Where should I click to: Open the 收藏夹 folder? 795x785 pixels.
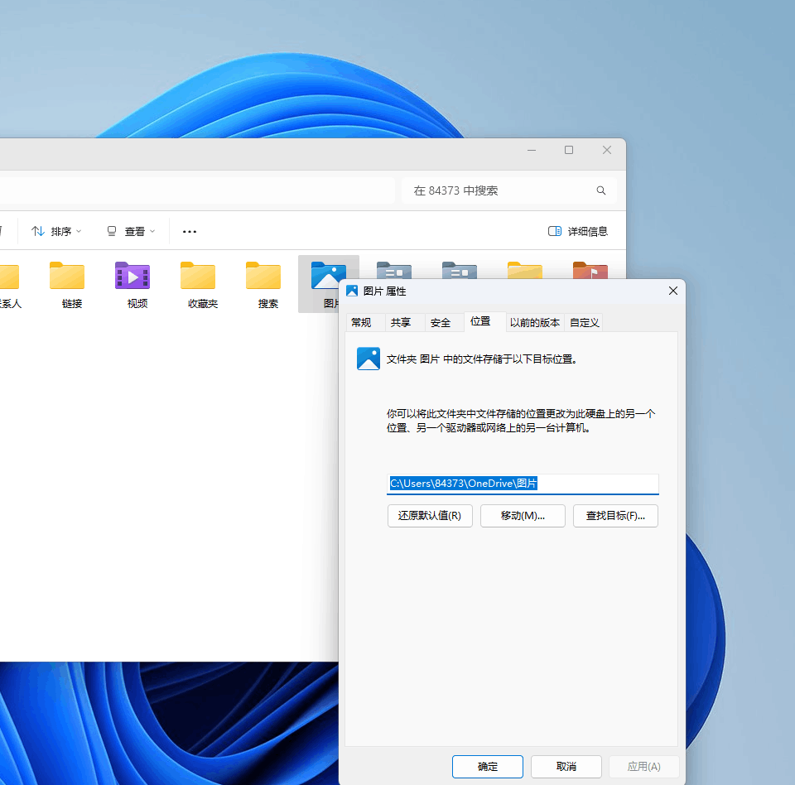[x=198, y=284]
